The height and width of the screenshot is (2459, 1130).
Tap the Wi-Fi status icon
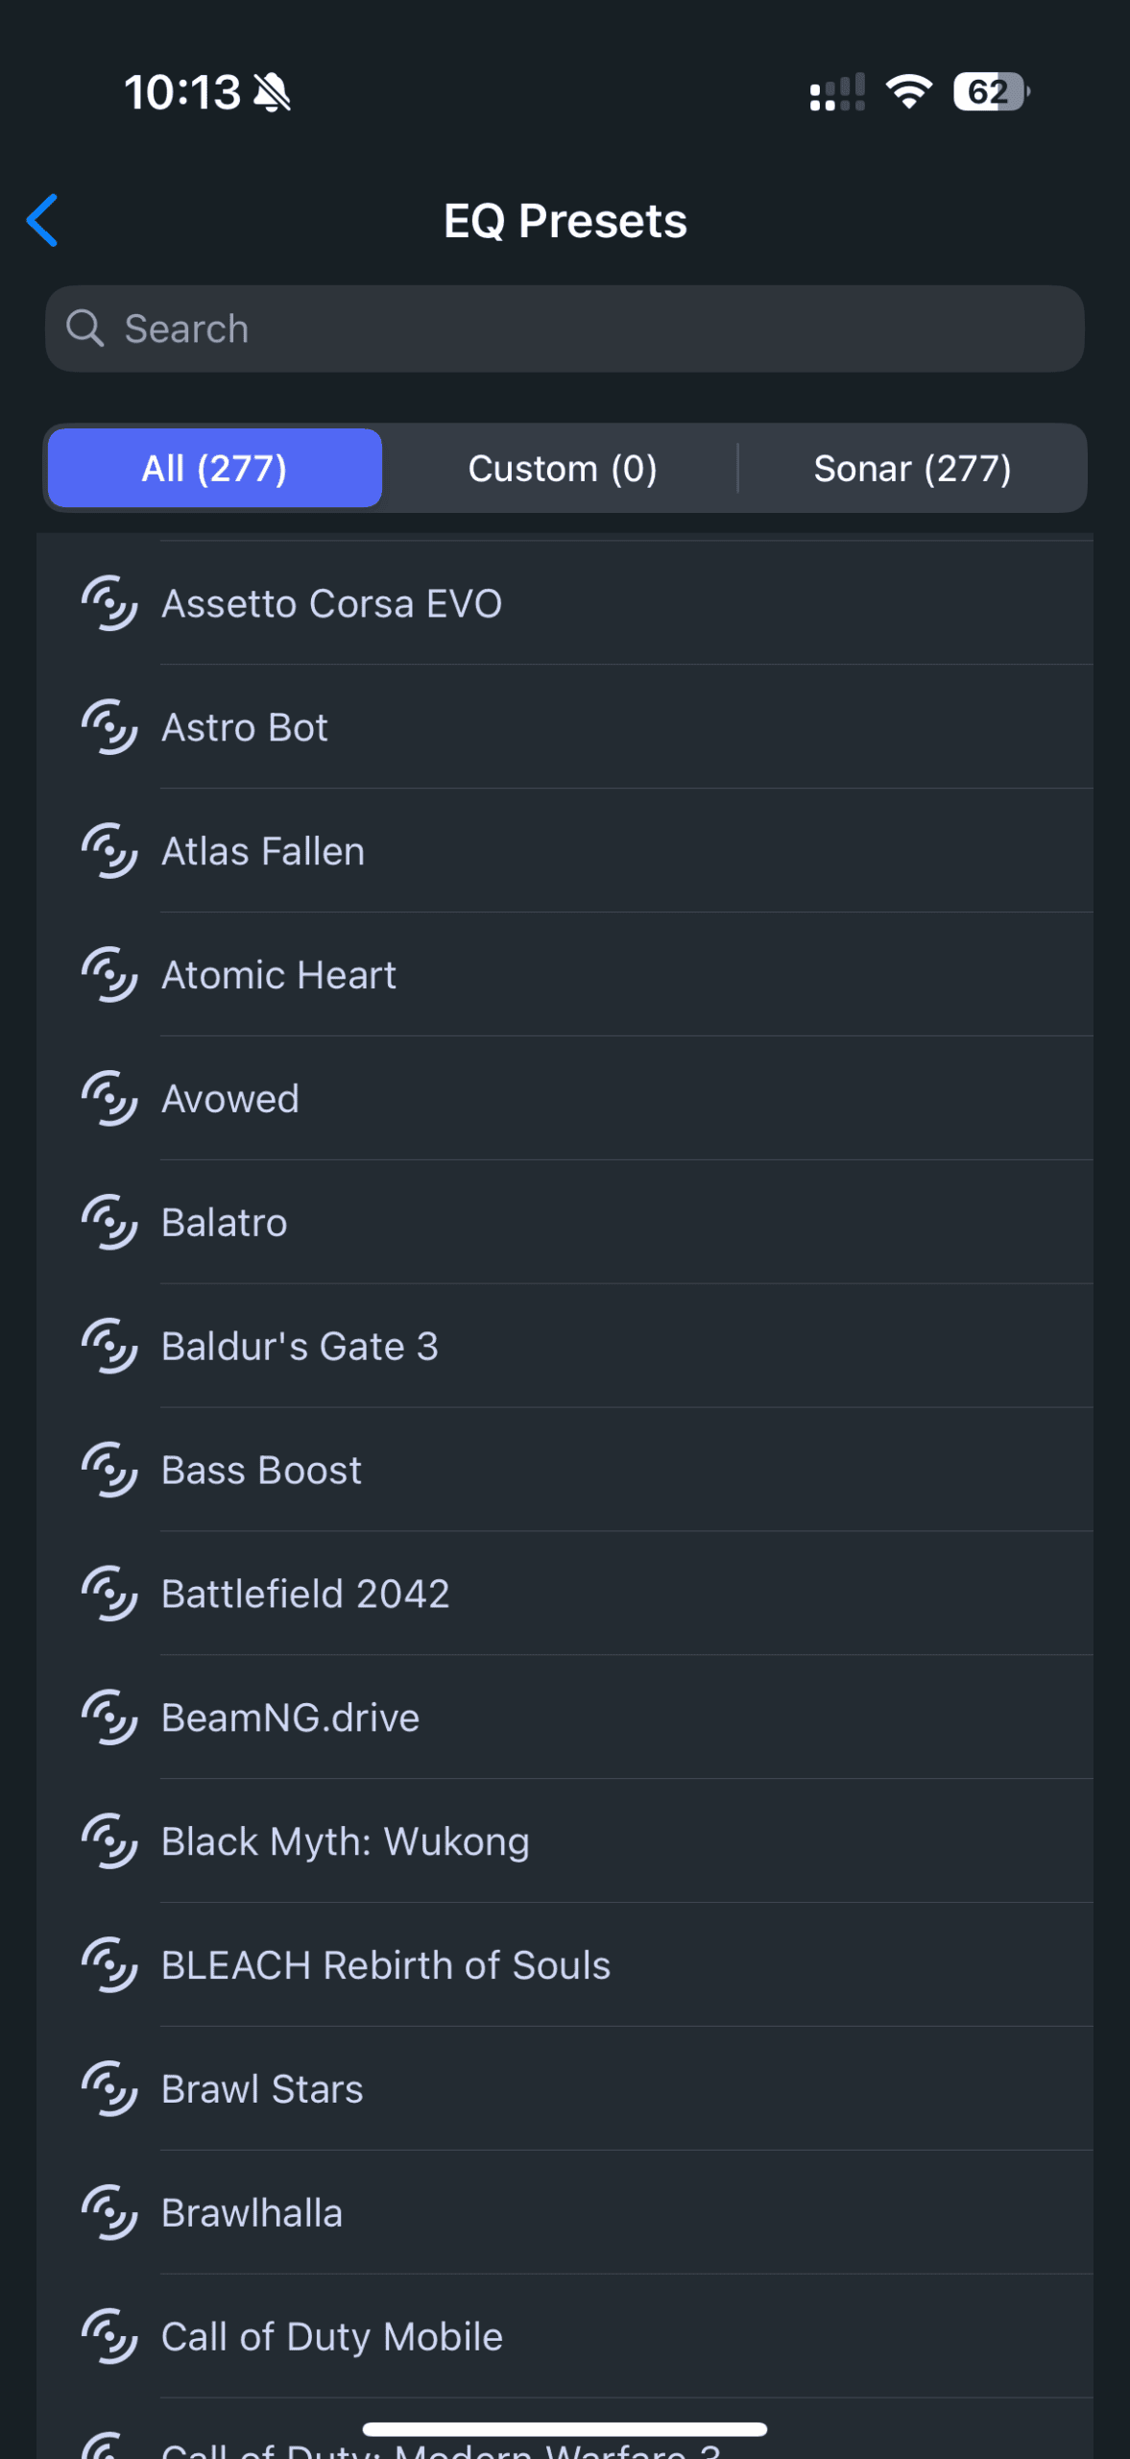[909, 92]
